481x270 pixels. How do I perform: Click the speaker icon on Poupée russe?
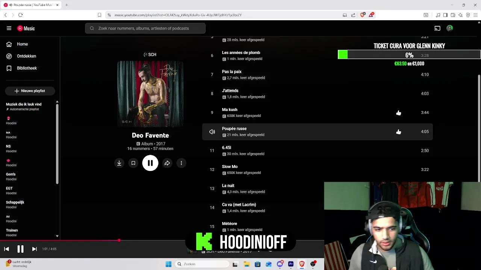tap(212, 132)
